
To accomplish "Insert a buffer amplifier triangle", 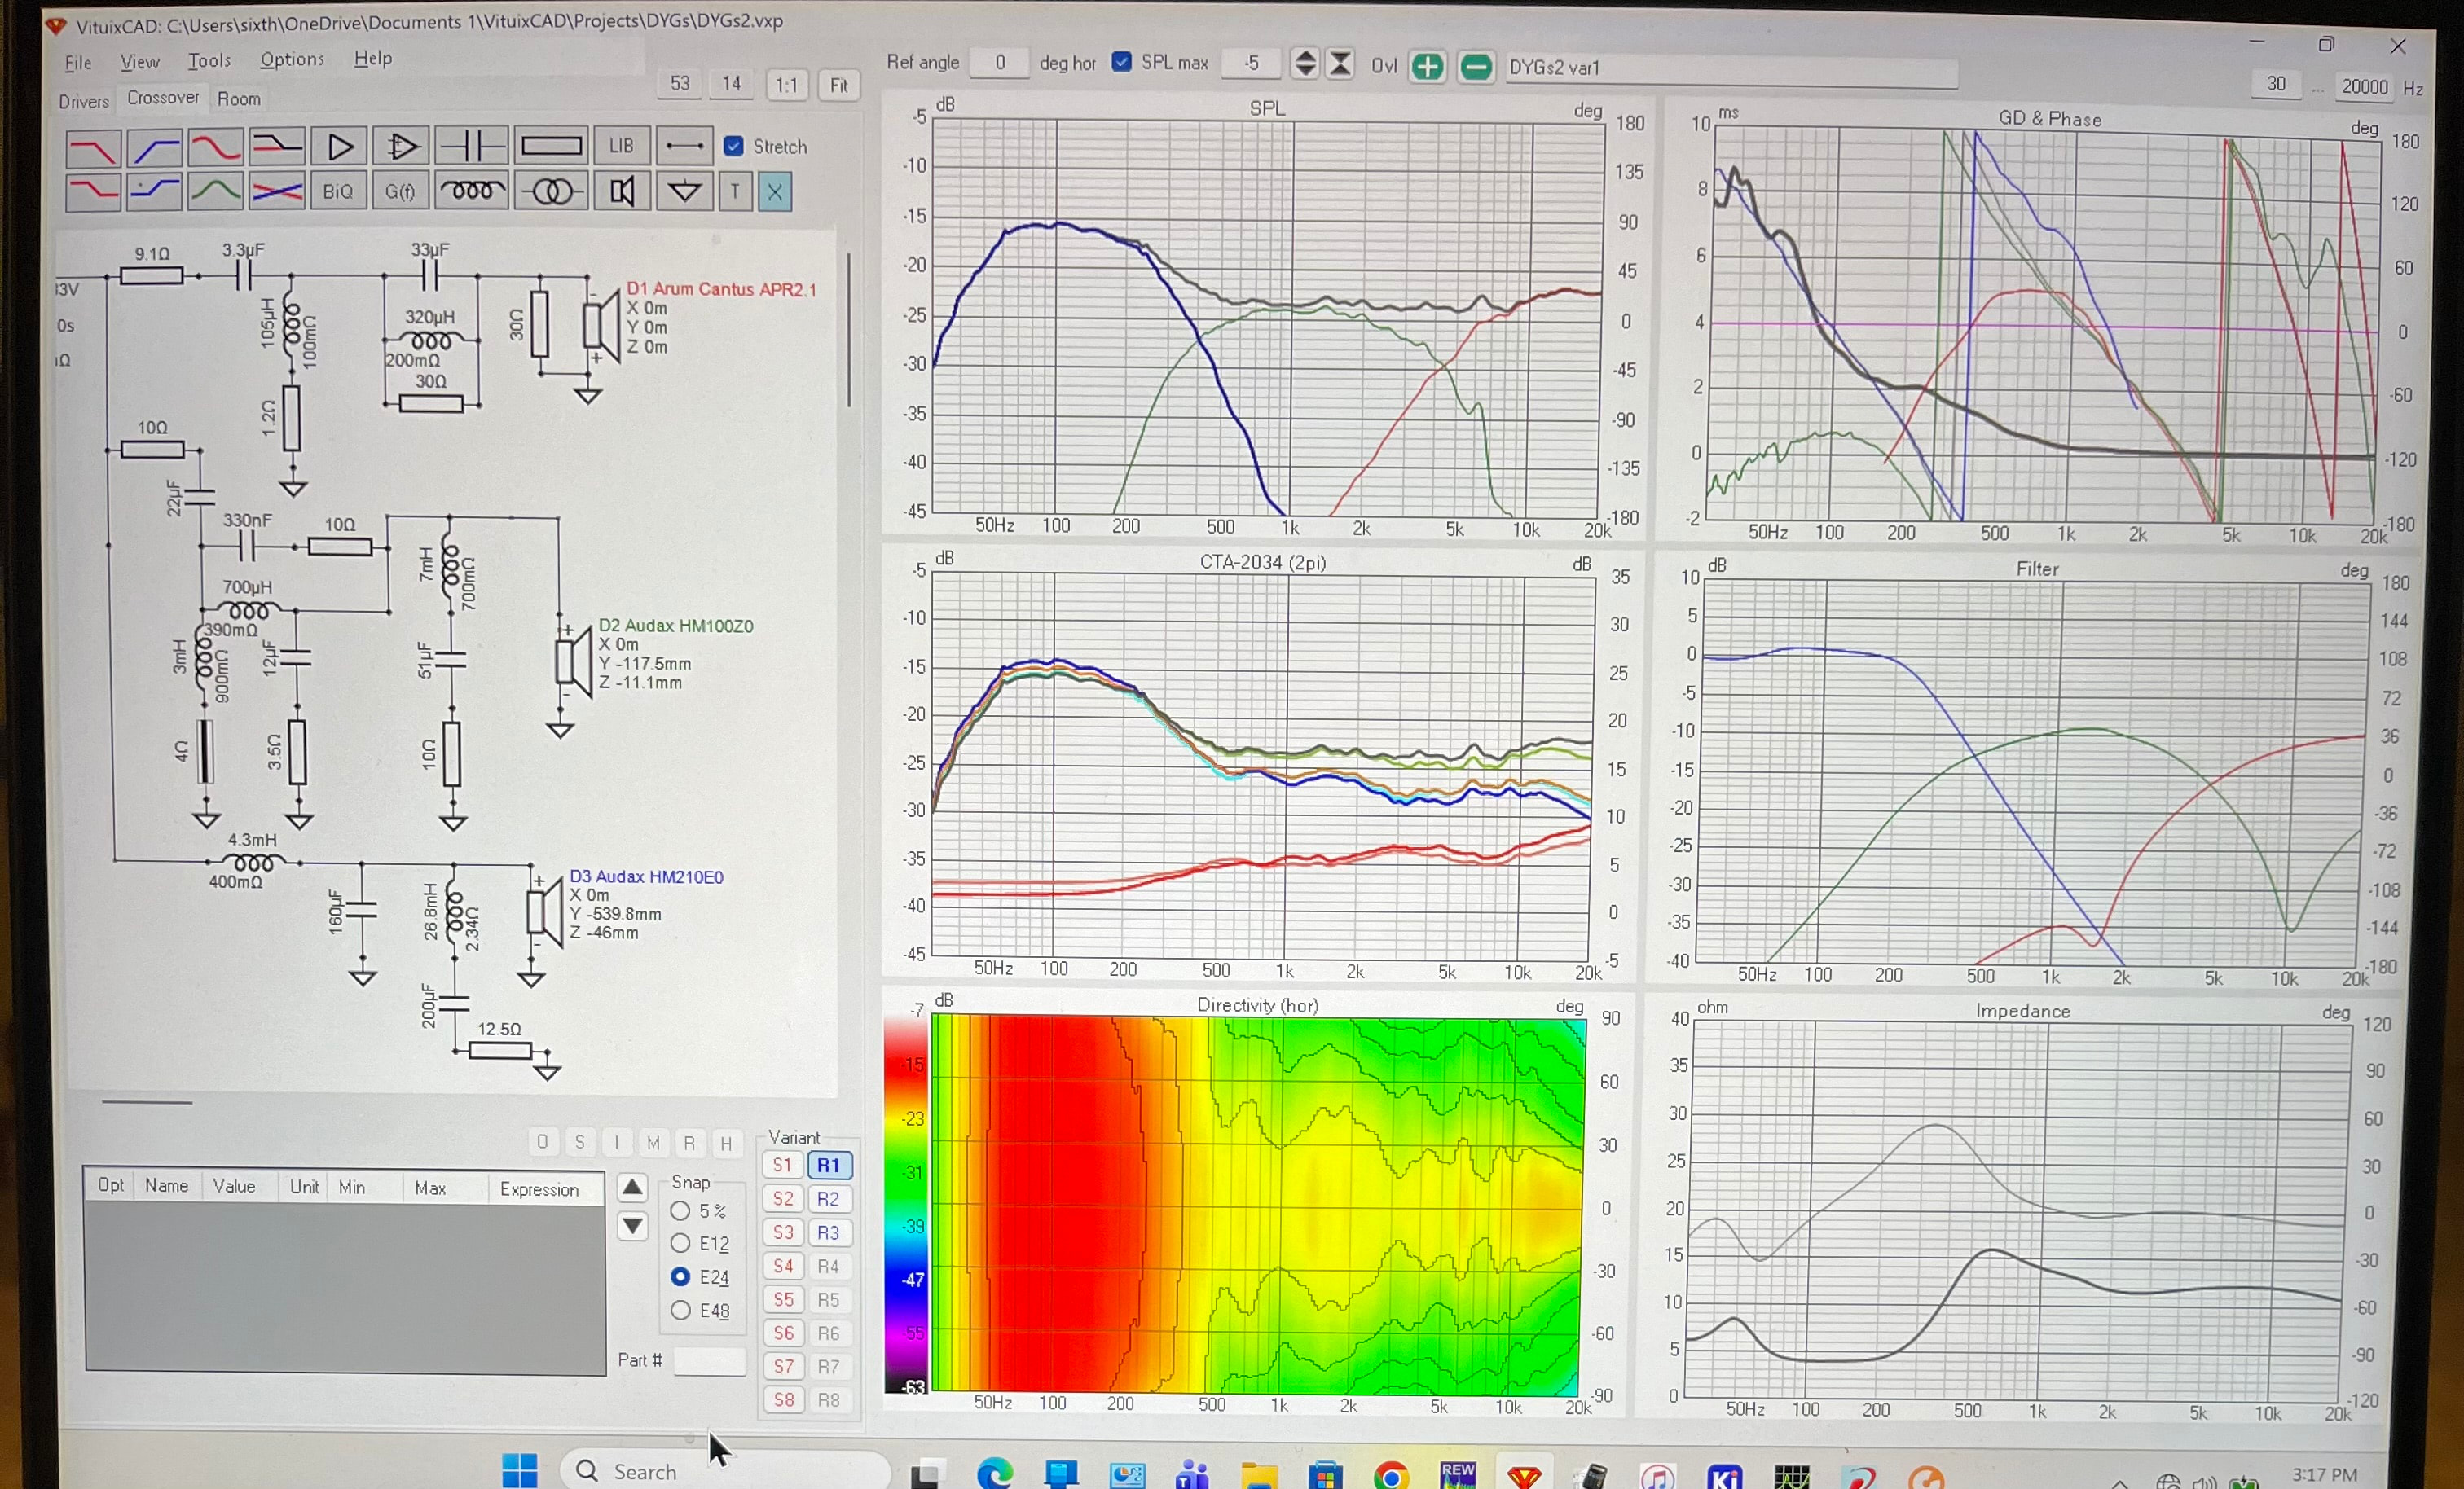I will [x=339, y=147].
